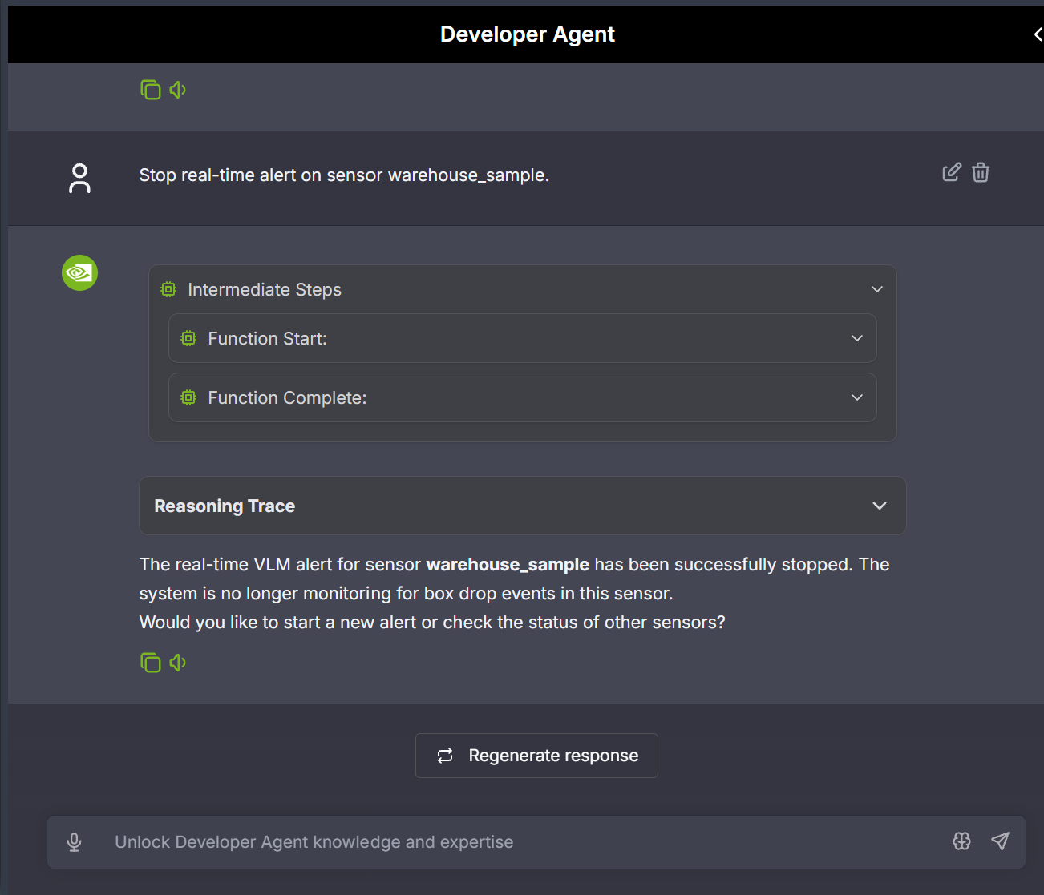Delete the 'Stop real-time alert' user message
1044x895 pixels.
[981, 172]
